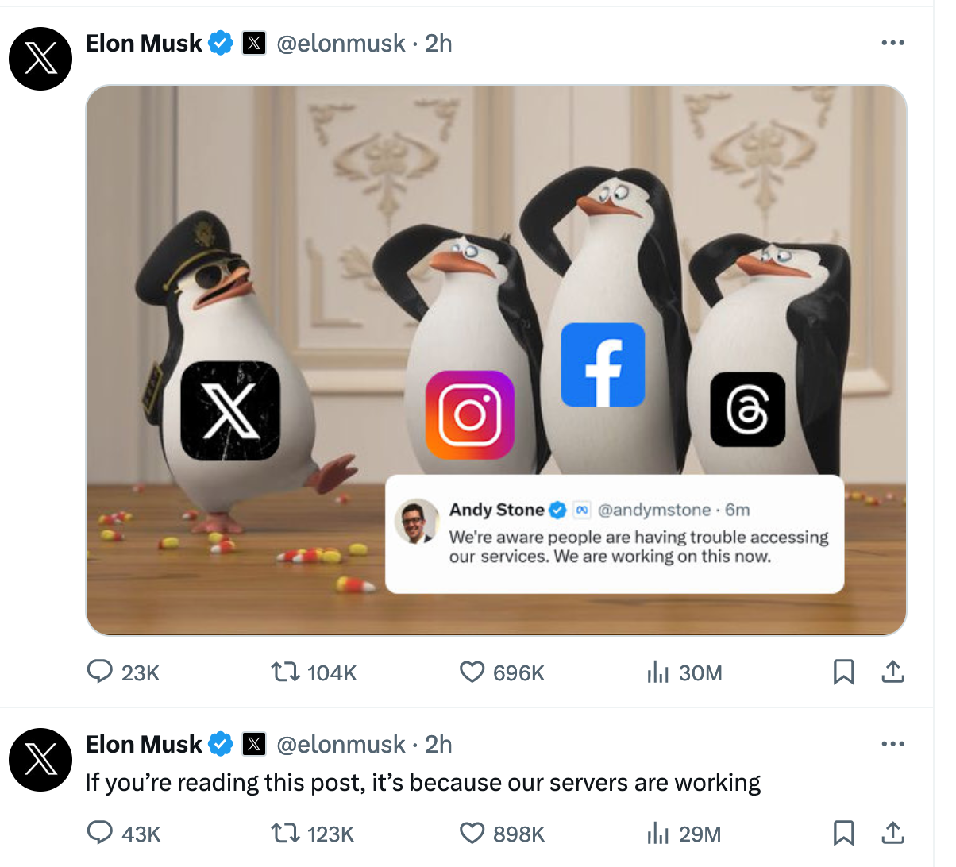Open Elon Musk's profile avatar on first post
Screen dimensions: 956x867
(x=40, y=58)
